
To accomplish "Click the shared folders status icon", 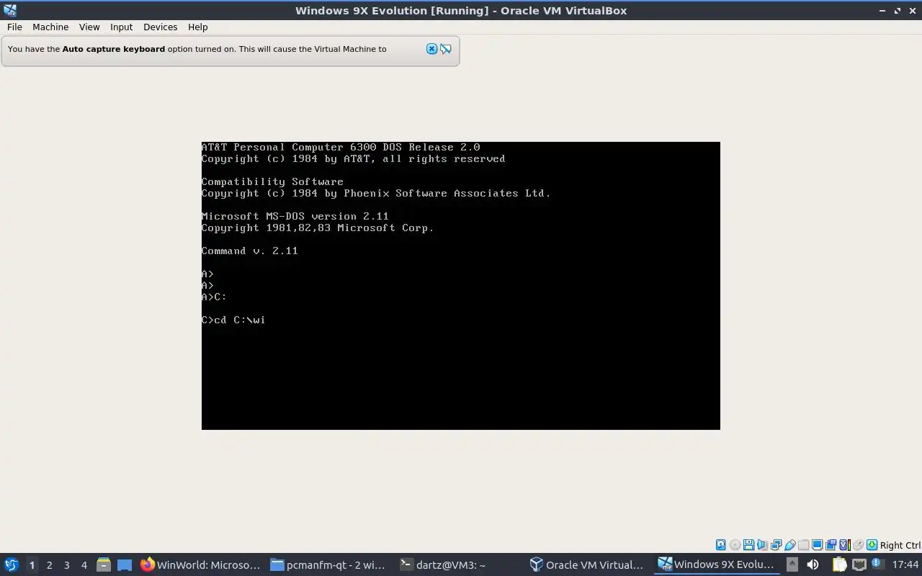I will 803,545.
